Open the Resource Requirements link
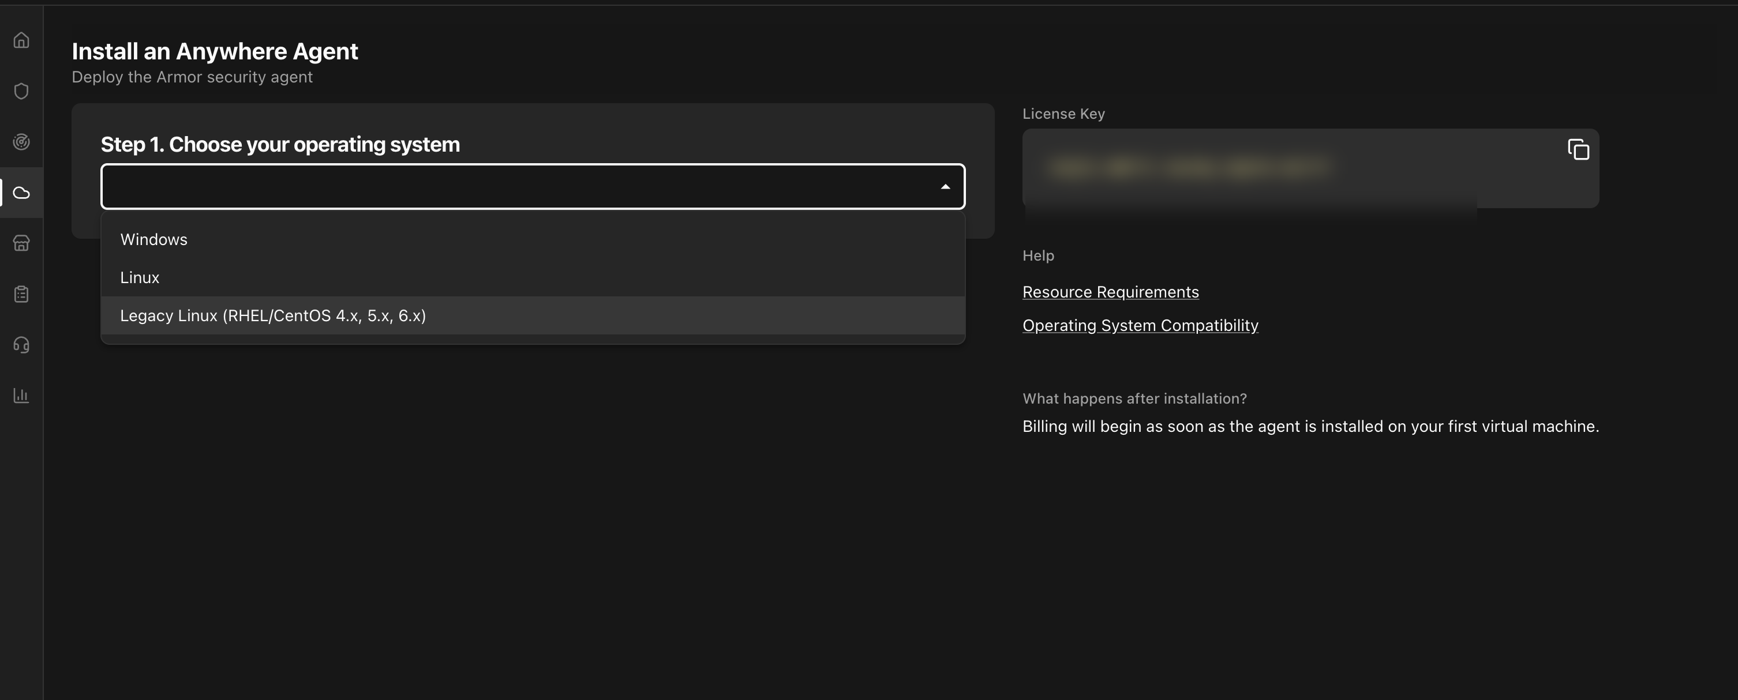This screenshot has height=700, width=1738. pos(1111,292)
